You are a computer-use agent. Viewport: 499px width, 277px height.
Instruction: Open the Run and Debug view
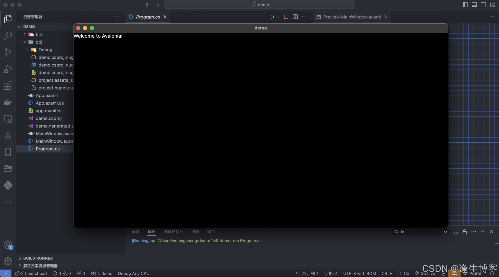(8, 69)
